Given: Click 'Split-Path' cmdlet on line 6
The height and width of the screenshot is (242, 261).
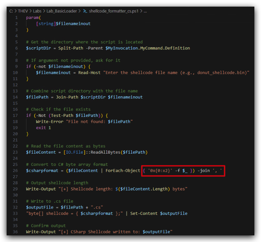Looking at the screenshot, I should (71, 48).
